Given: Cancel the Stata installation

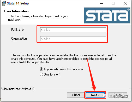Looking at the screenshot, I should coord(118,95).
